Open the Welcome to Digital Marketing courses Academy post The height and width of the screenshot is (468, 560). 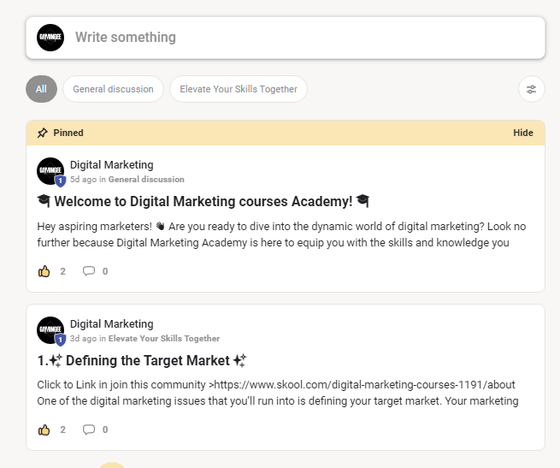point(203,201)
